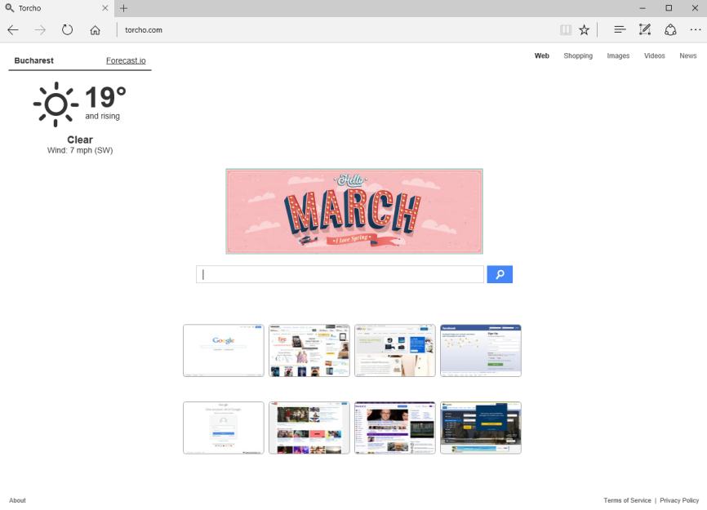Refresh the torcho.com page
The image size is (707, 510).
[67, 30]
